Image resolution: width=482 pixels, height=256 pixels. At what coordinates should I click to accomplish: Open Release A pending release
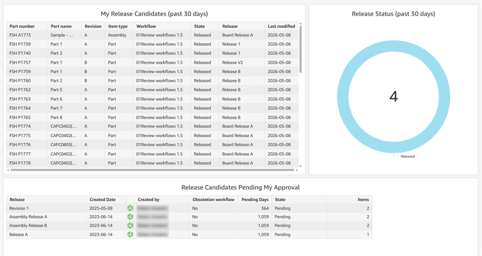click(18, 235)
